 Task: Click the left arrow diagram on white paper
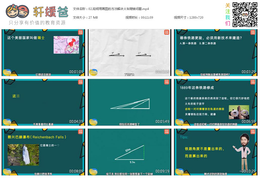click(117, 54)
